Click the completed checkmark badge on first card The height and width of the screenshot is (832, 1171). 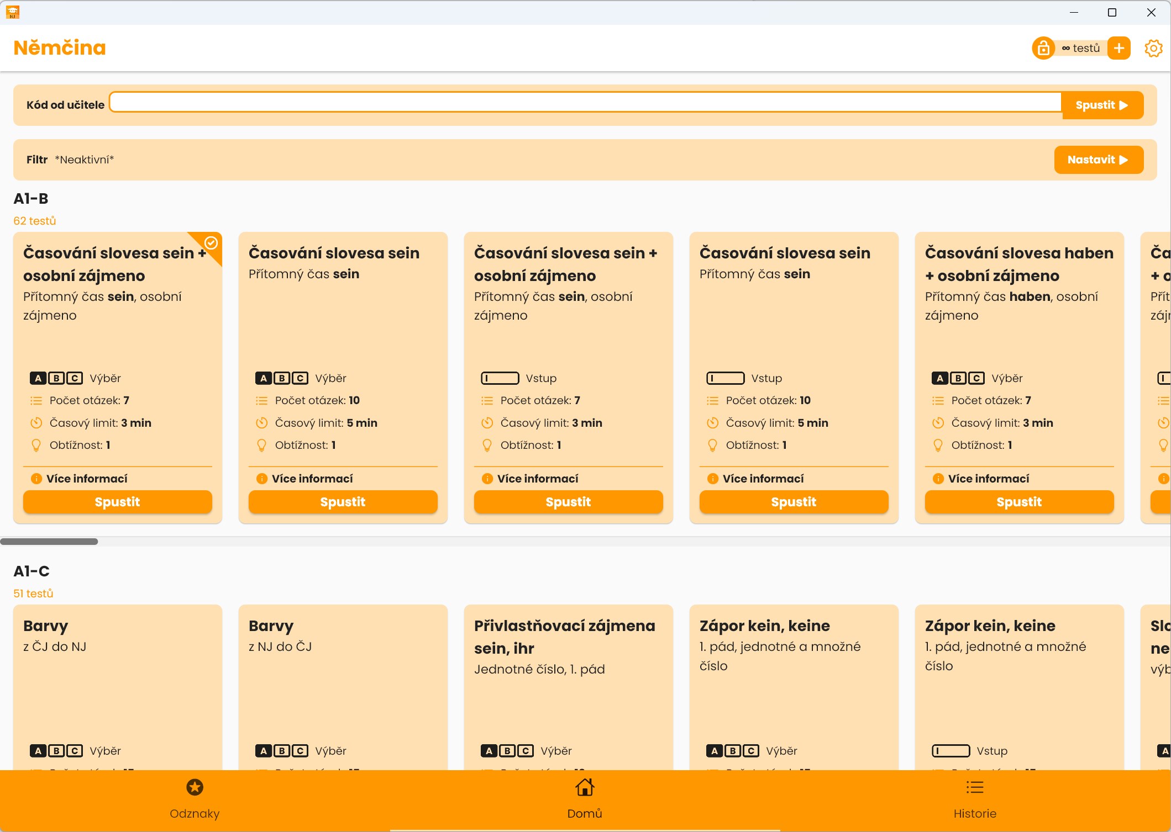(x=211, y=243)
